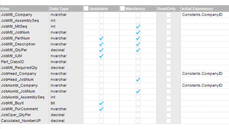This screenshot has width=229, height=129.
Task: Sort by the Alias column header
Action: (24, 9)
